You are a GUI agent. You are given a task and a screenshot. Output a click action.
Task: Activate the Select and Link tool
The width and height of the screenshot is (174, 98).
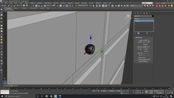(x=8, y=5)
